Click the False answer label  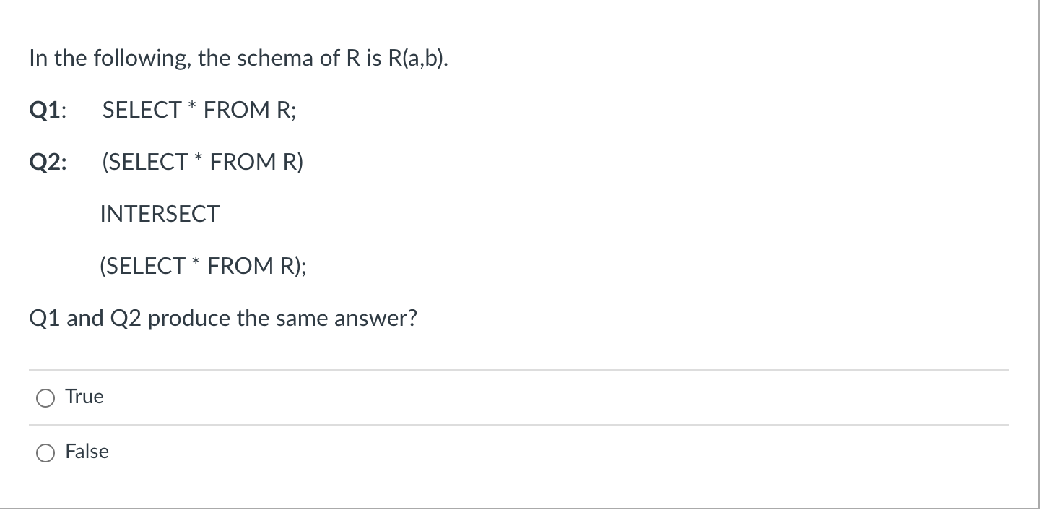tap(87, 452)
